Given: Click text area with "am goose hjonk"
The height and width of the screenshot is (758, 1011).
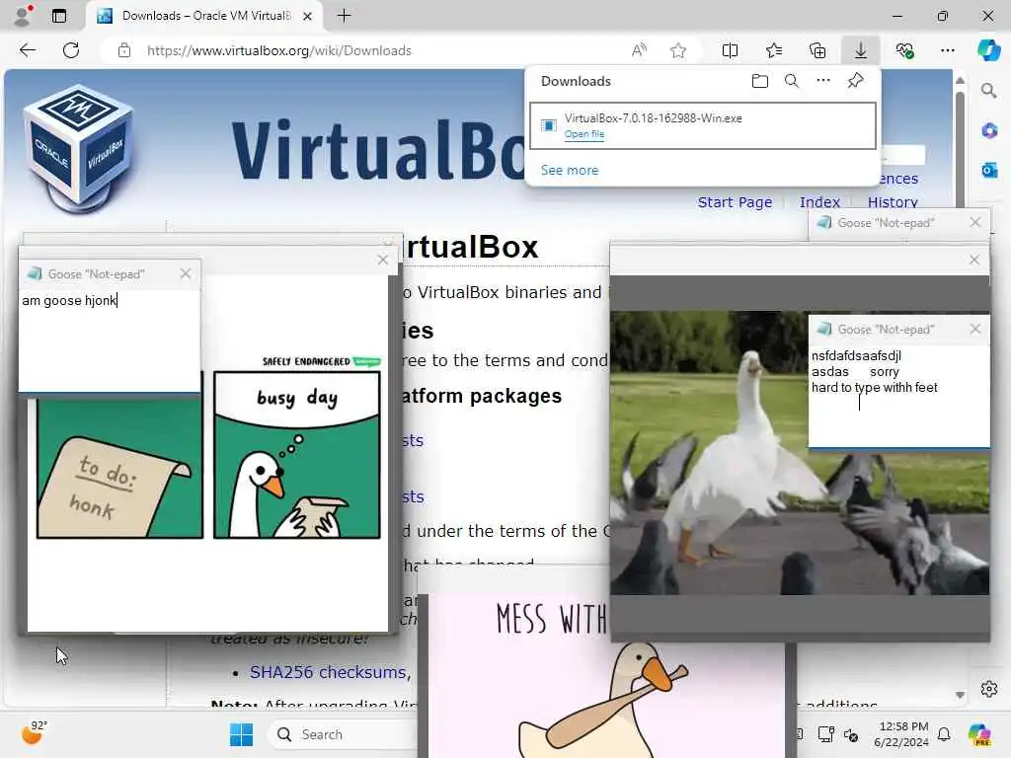Looking at the screenshot, I should pyautogui.click(x=110, y=340).
